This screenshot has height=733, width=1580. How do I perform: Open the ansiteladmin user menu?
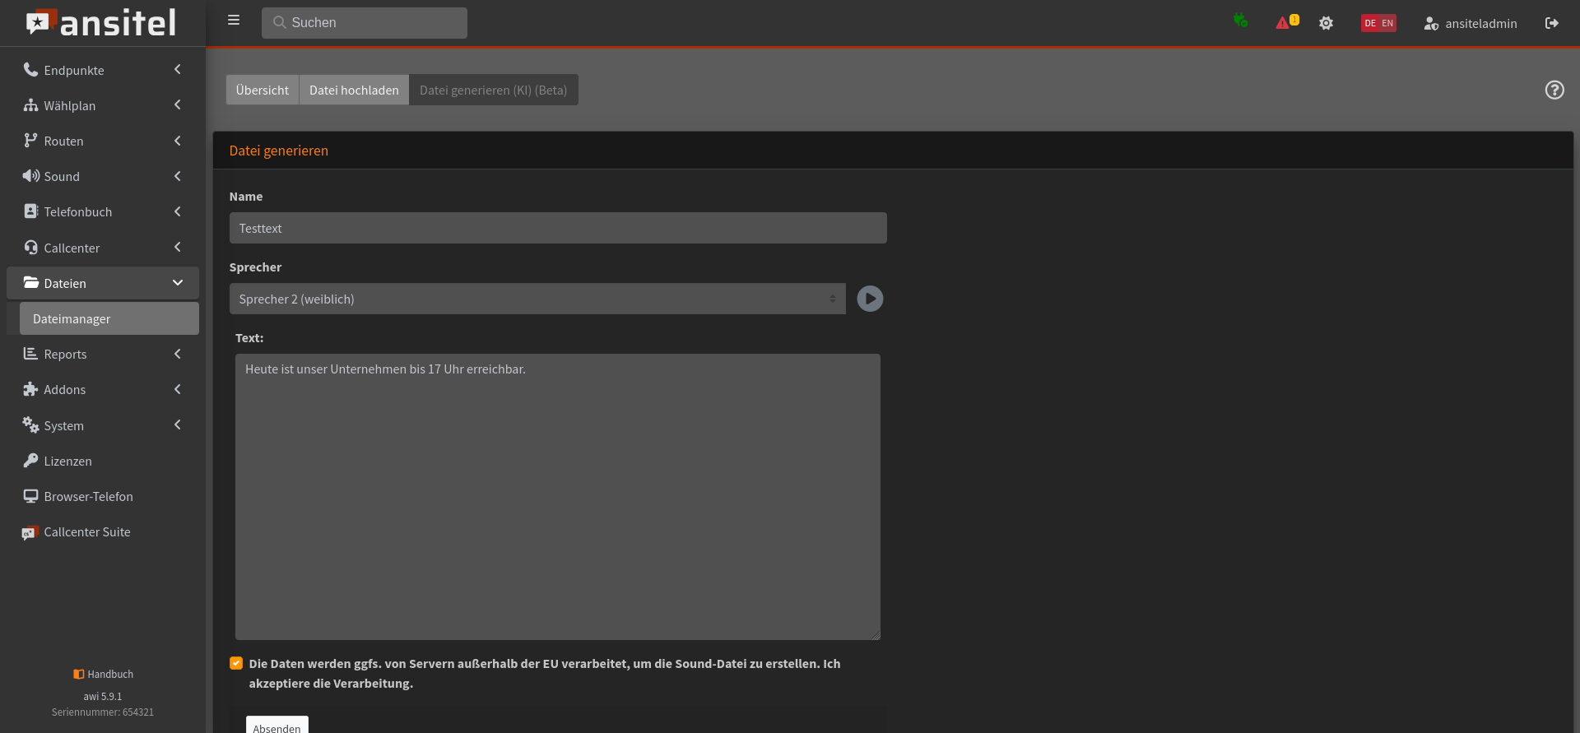pos(1471,23)
